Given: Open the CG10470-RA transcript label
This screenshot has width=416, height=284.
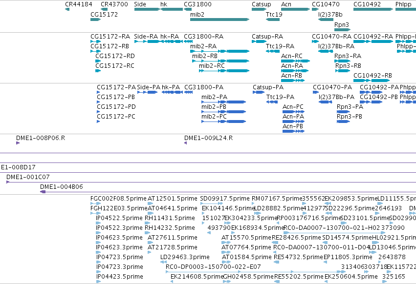Looking at the screenshot, I should pos(331,37).
